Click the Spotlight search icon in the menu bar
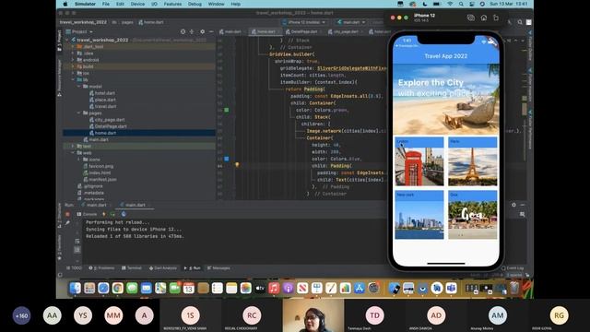 click(x=461, y=4)
